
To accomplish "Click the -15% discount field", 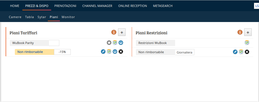I will 62,52.
